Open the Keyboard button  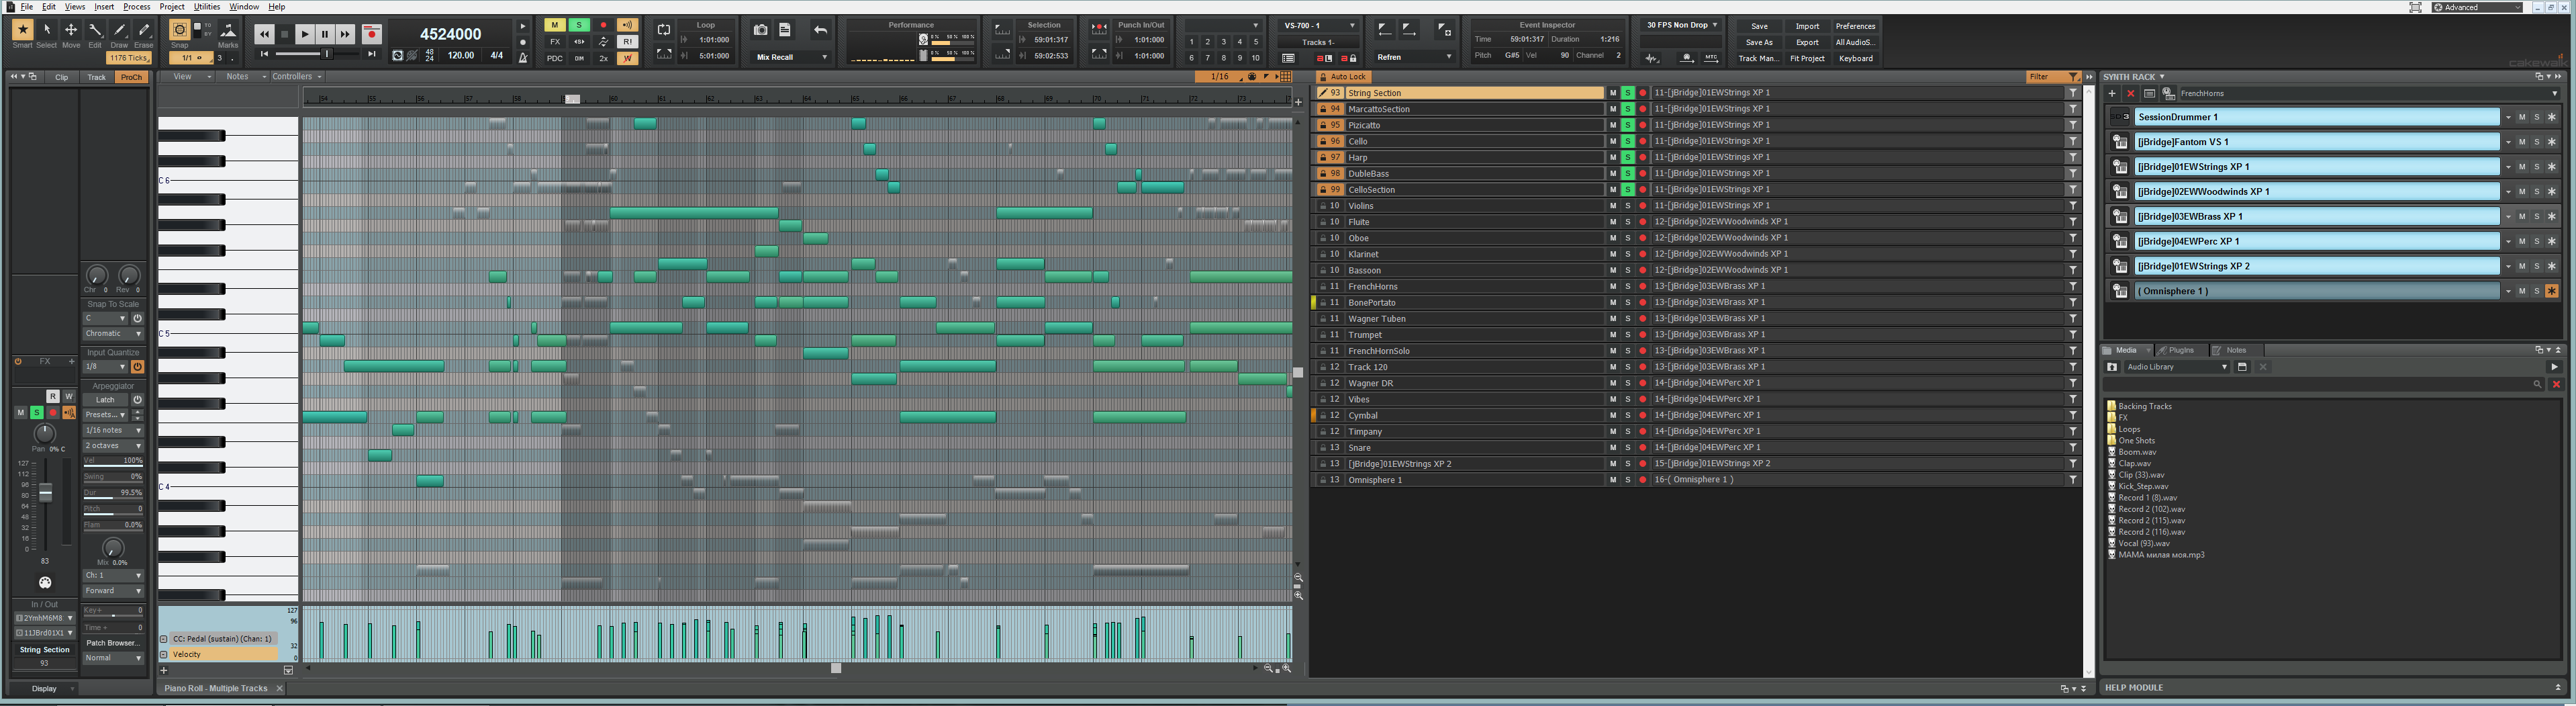tap(1855, 58)
